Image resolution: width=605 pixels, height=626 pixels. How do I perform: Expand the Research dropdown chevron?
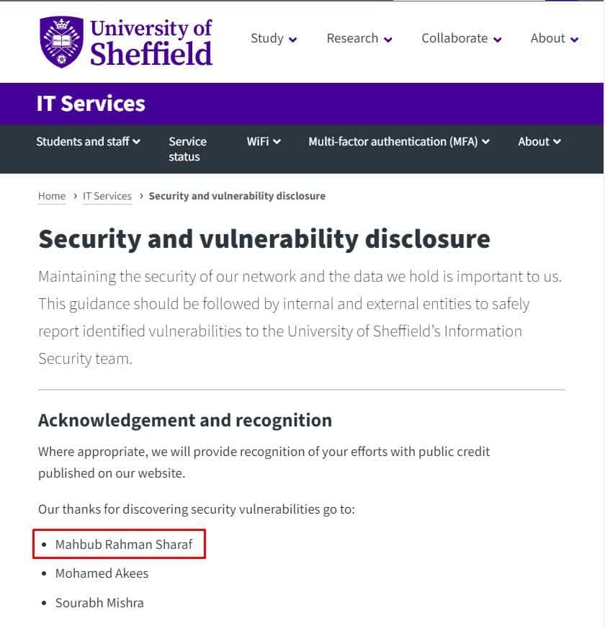(388, 40)
